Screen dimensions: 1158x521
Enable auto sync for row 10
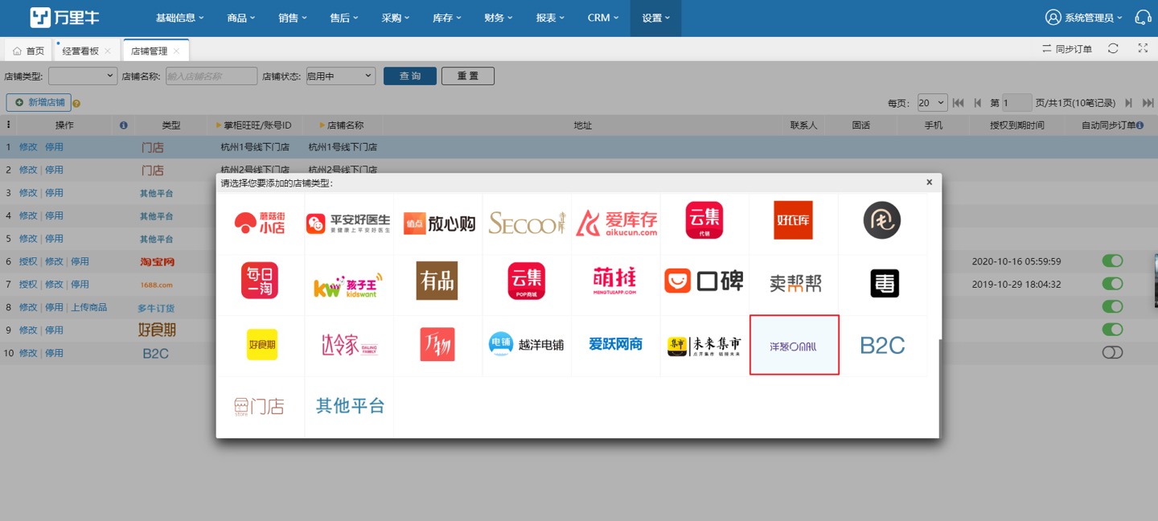coord(1112,352)
